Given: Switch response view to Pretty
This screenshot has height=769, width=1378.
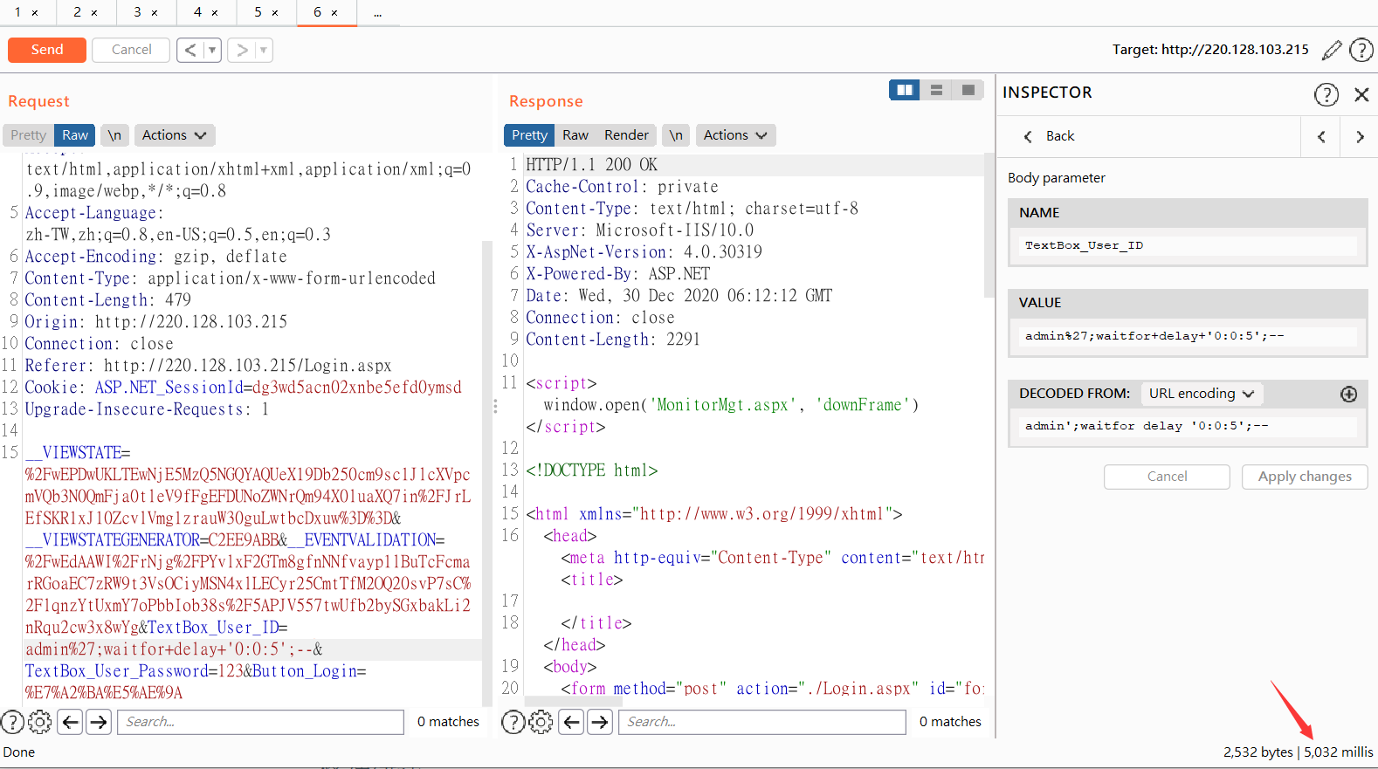Looking at the screenshot, I should point(529,135).
